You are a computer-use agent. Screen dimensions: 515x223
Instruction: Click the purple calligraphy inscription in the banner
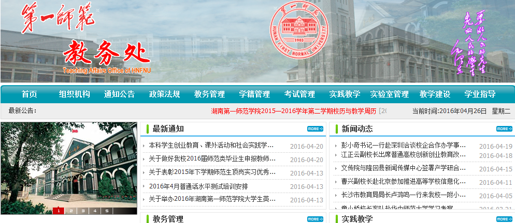coord(468,43)
